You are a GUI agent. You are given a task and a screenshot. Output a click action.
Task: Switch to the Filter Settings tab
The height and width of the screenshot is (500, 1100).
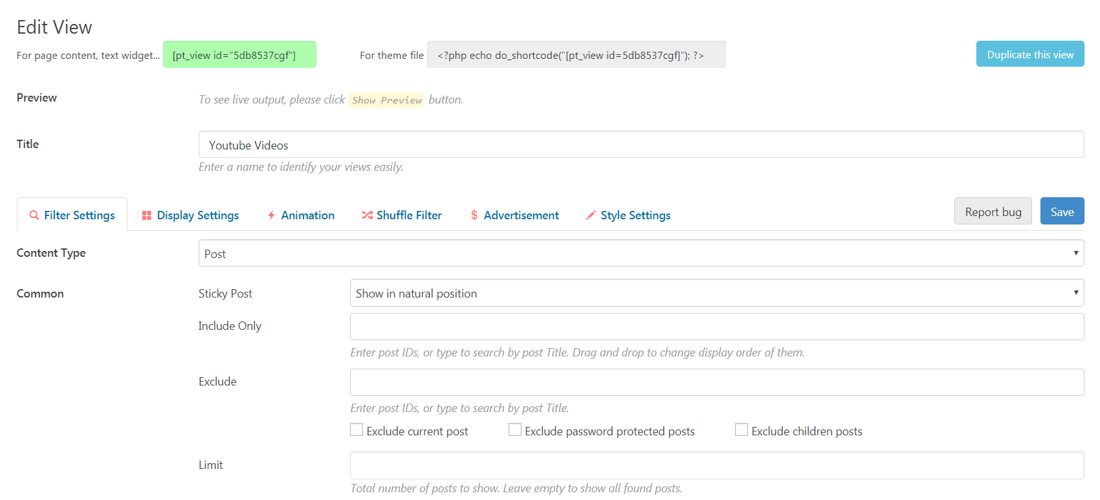coord(72,215)
